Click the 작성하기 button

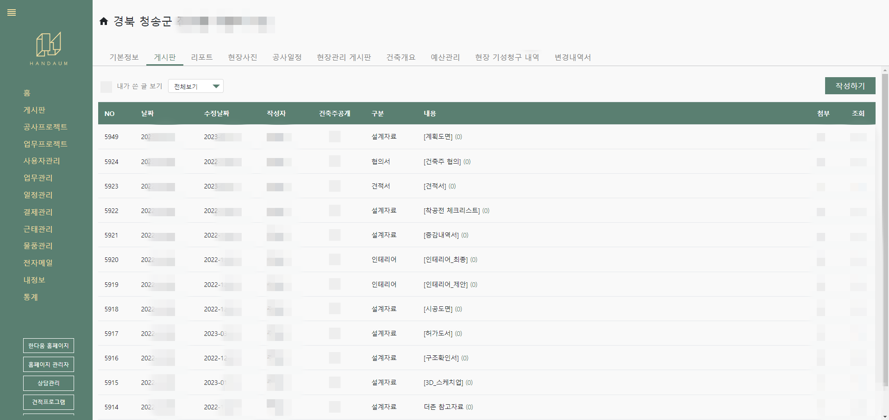click(x=850, y=86)
